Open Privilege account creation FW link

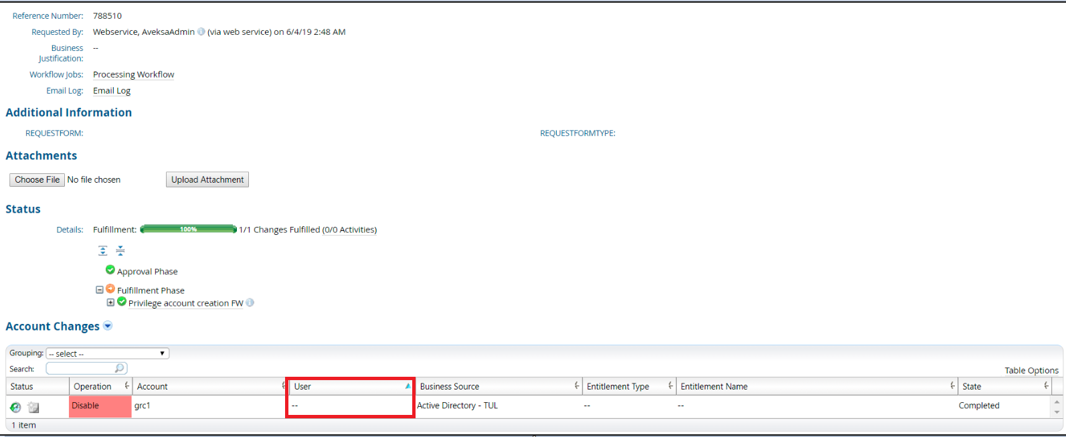pyautogui.click(x=185, y=303)
